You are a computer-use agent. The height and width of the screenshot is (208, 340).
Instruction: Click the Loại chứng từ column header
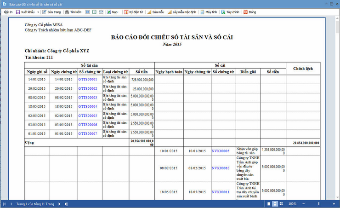pos(116,72)
